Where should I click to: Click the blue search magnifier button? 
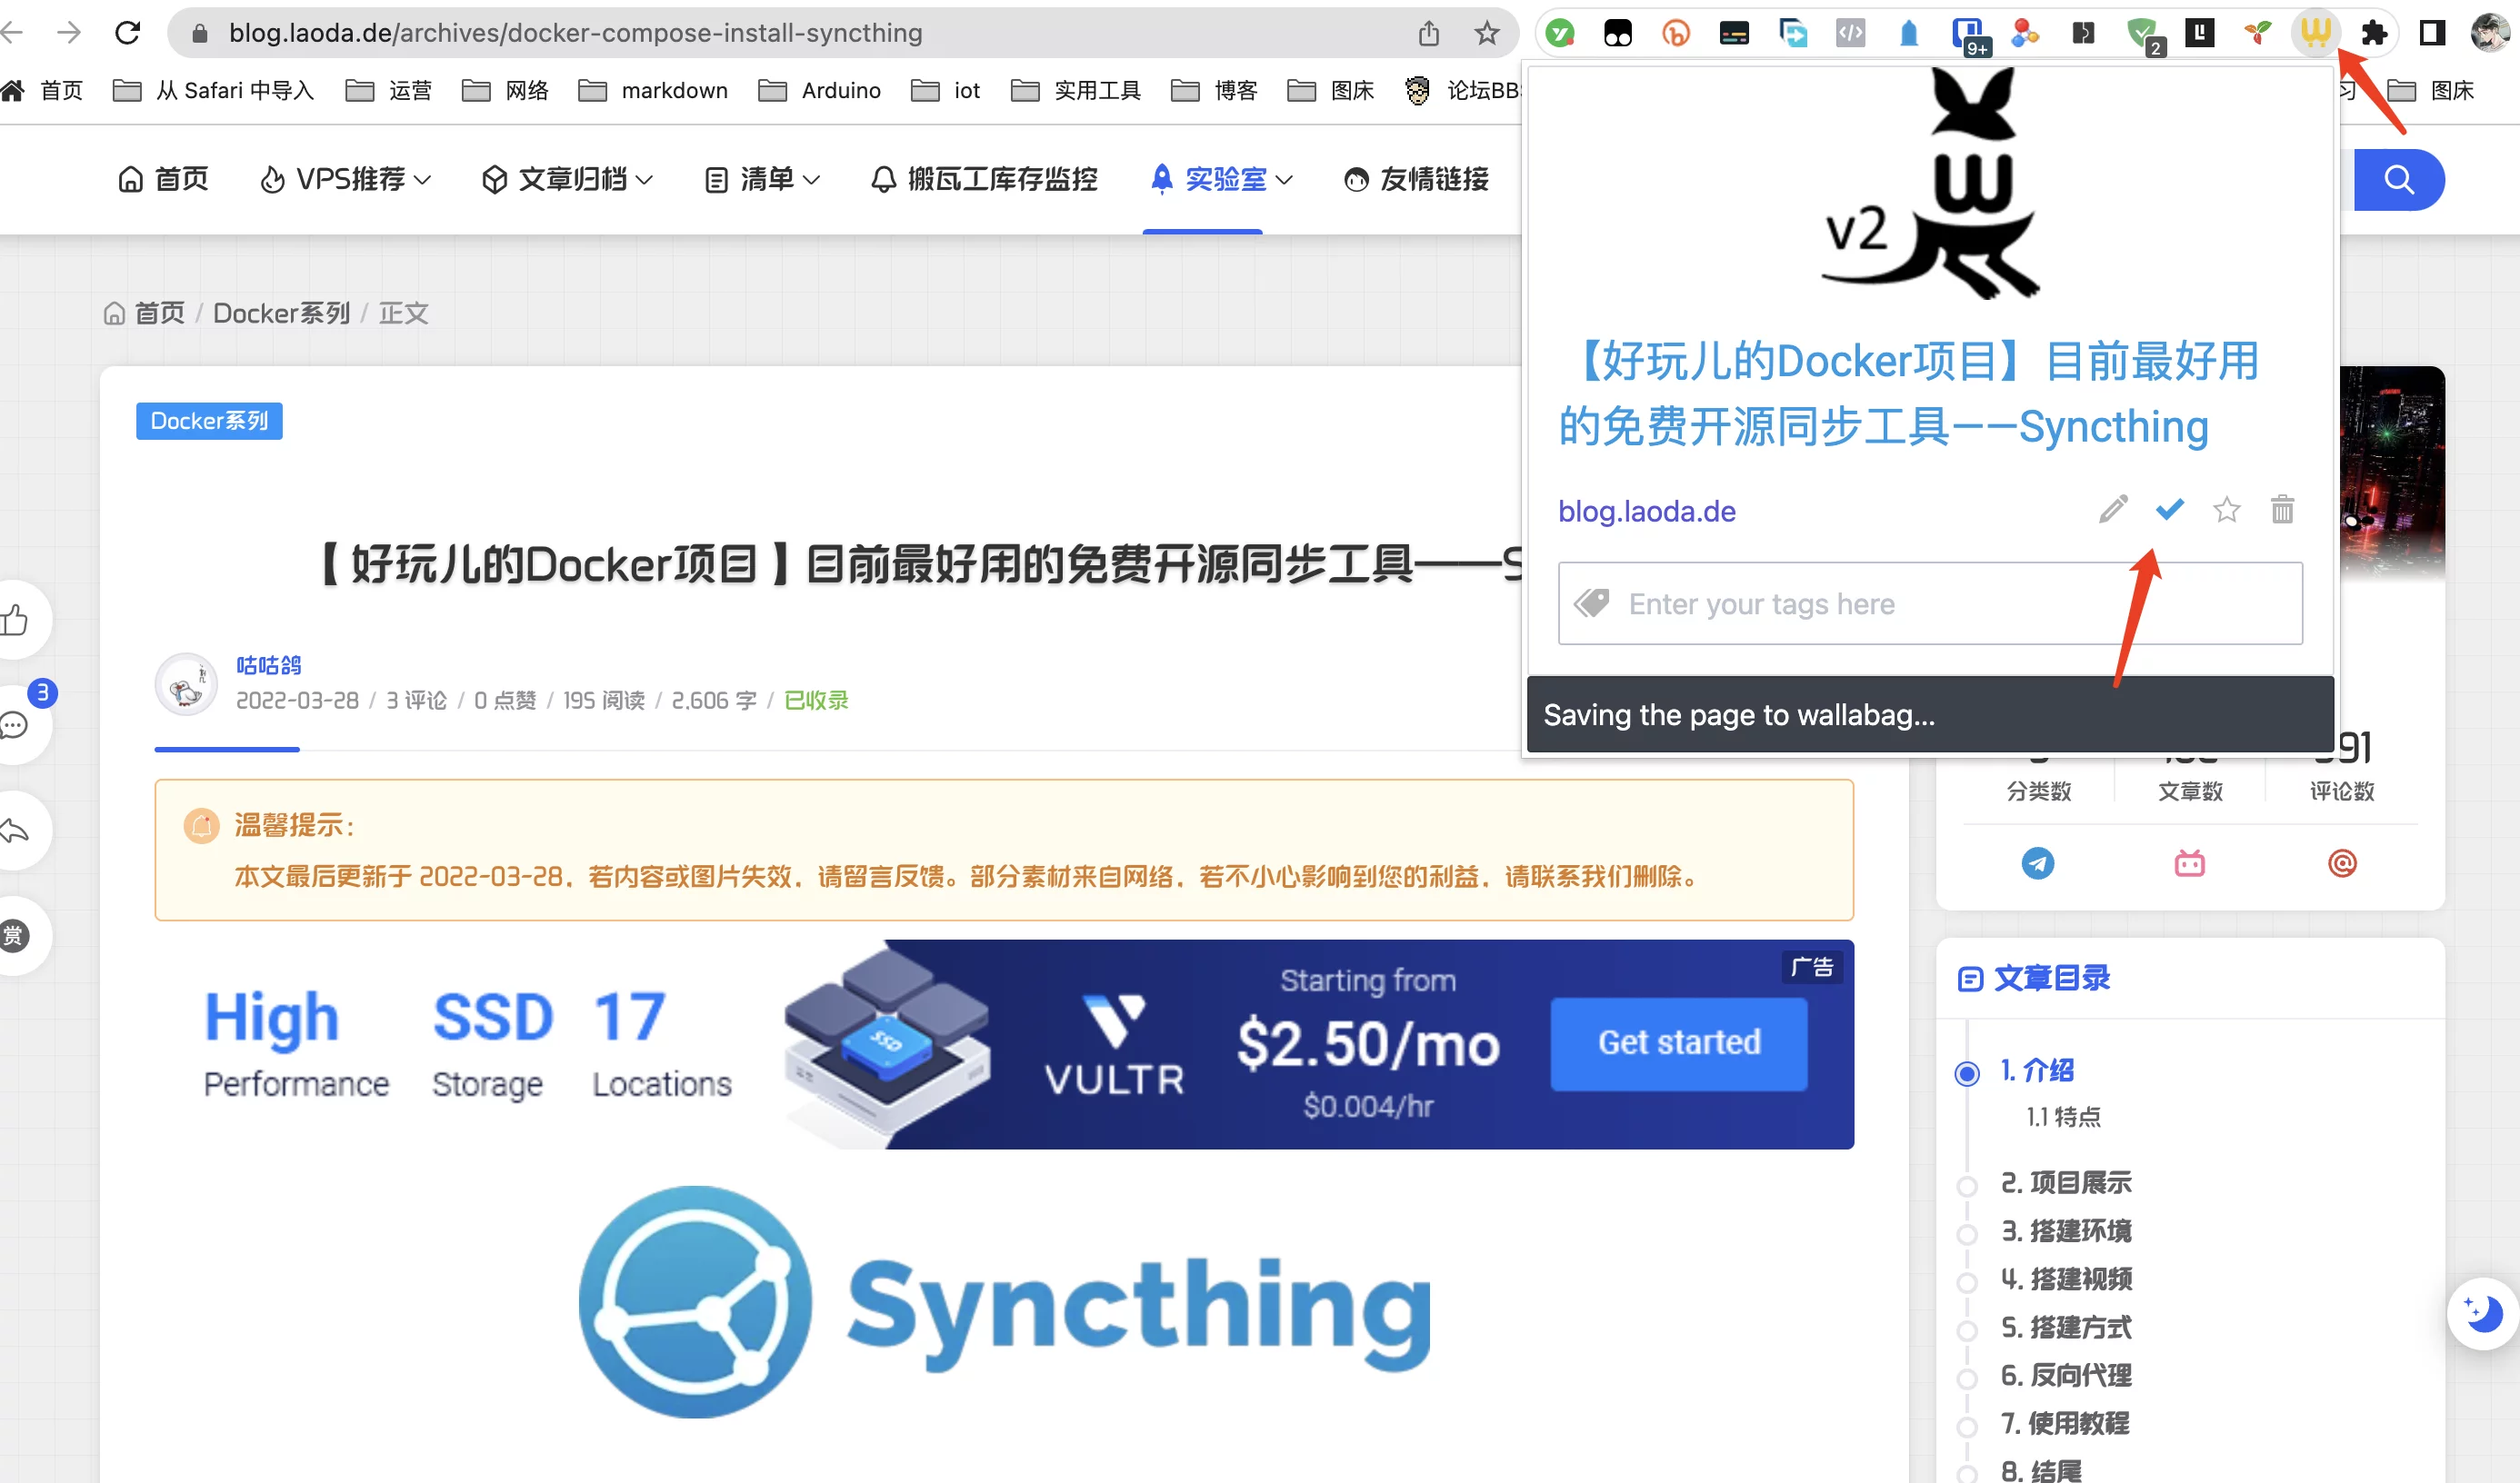click(2398, 180)
